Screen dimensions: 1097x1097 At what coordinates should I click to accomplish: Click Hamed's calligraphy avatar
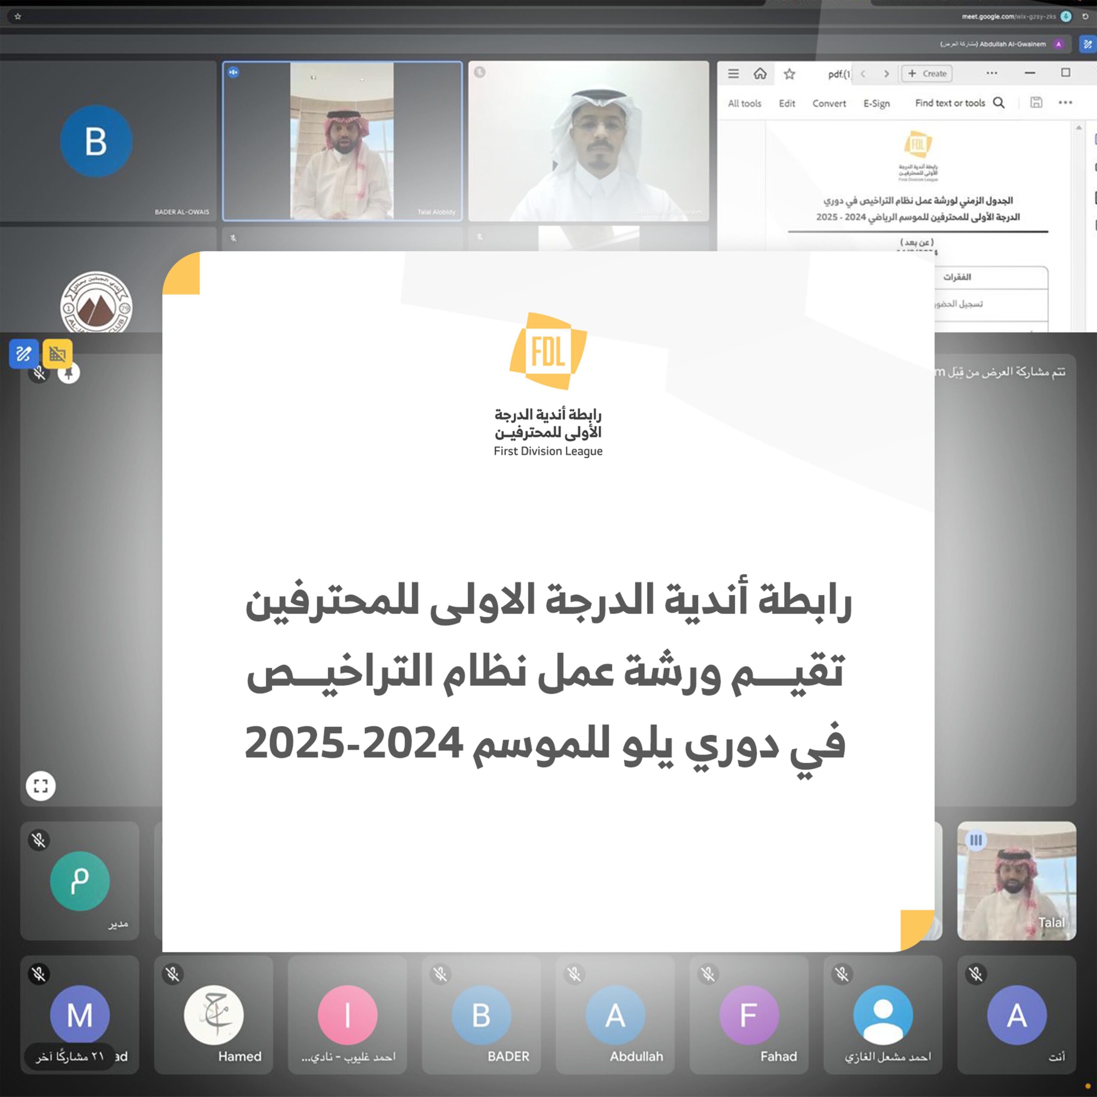pos(213,1015)
